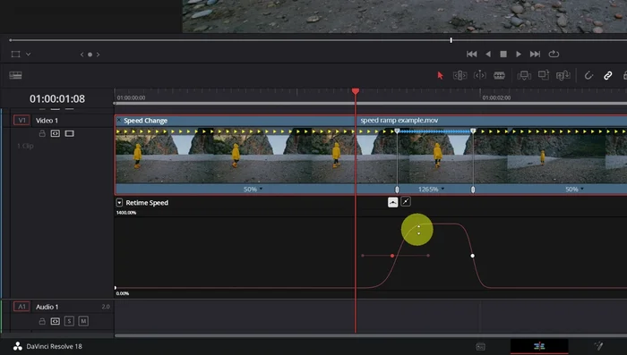Open the Fusion page tab
This screenshot has width=627, height=355.
(598, 346)
